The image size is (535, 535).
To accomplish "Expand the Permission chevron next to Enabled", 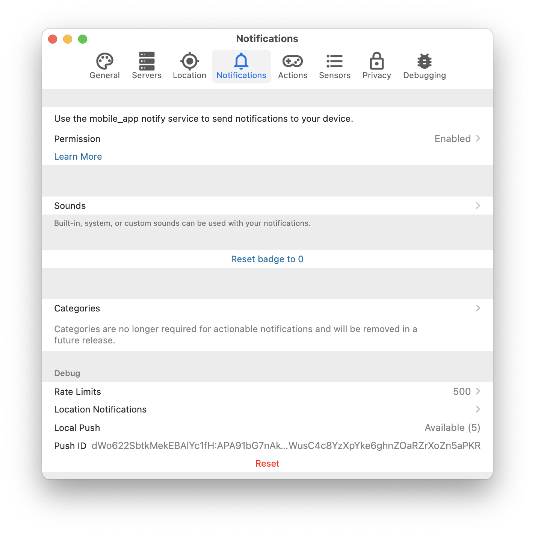I will [x=478, y=138].
